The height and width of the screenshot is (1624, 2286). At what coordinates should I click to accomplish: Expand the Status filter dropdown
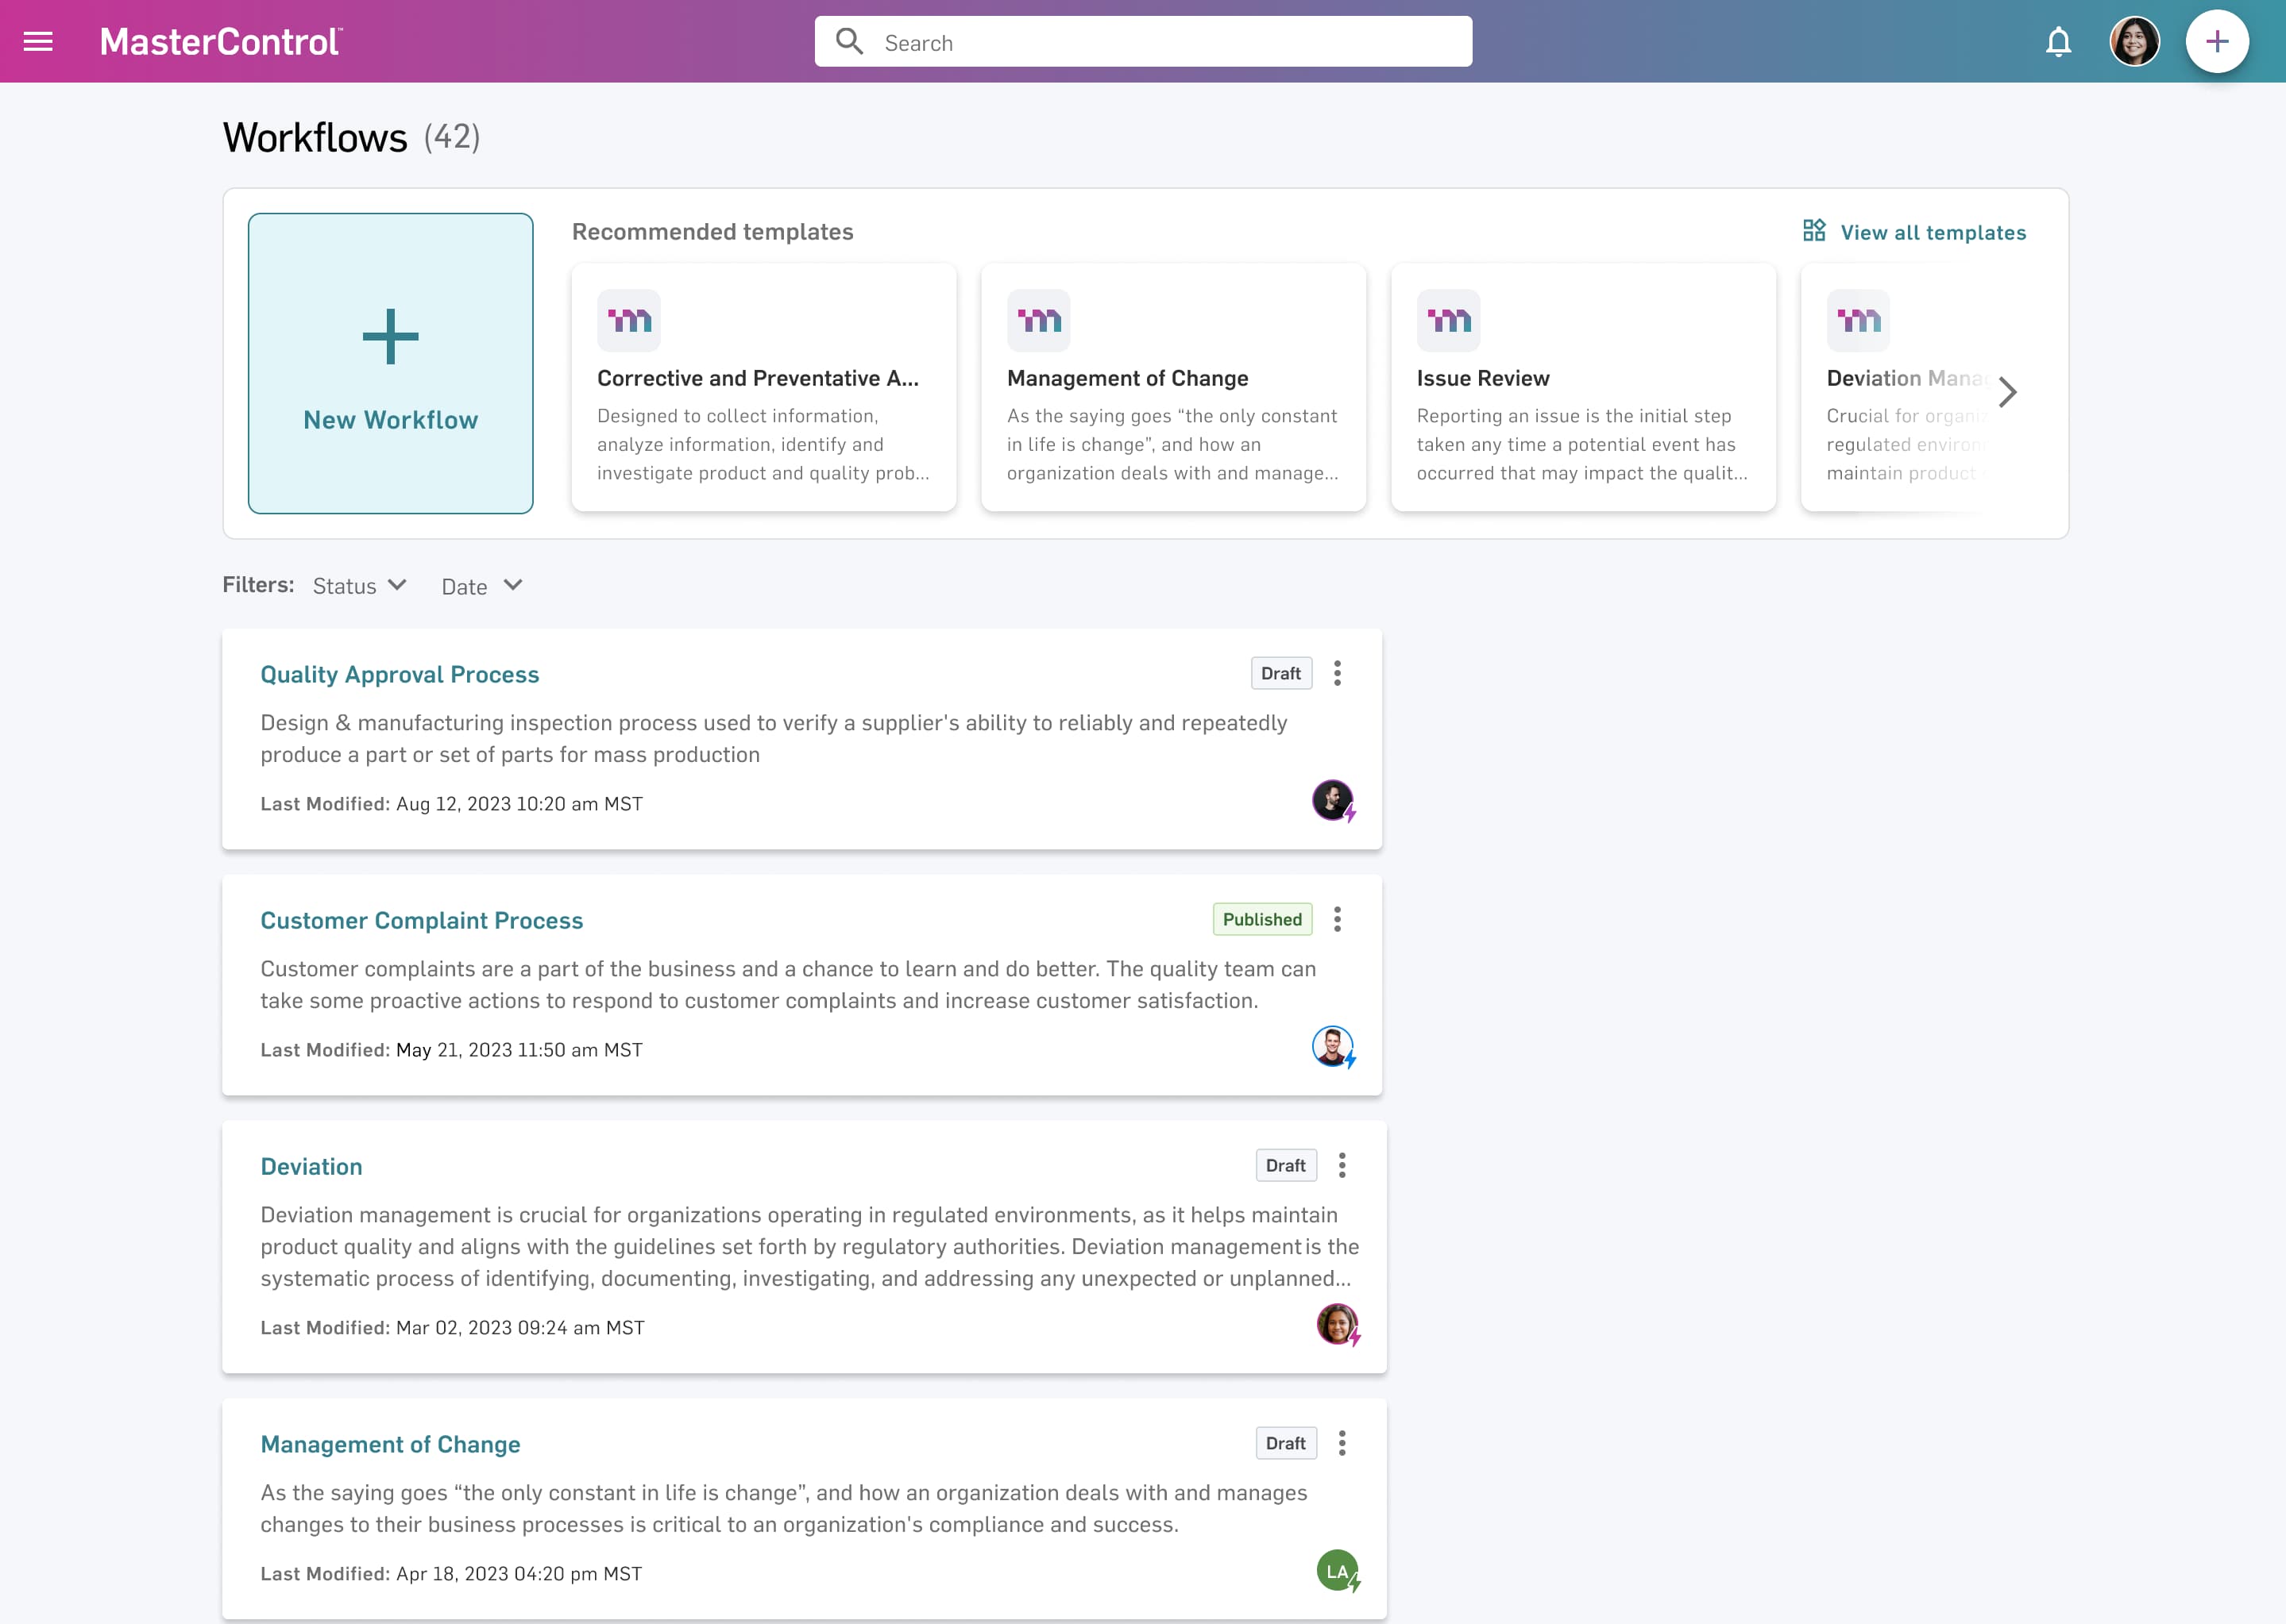360,586
